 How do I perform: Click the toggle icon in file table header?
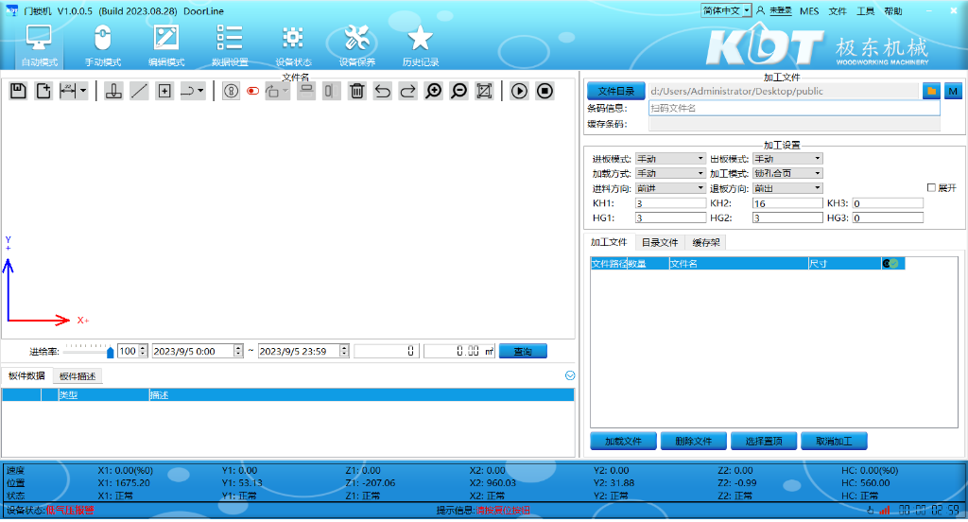coord(890,264)
